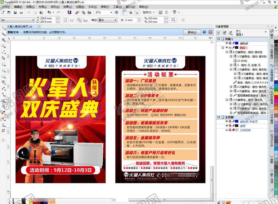This screenshot has width=278, height=204.
Task: Select the Text (字) tool
Action: [3, 82]
